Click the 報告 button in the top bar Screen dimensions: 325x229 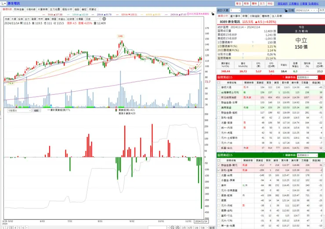point(246,4)
